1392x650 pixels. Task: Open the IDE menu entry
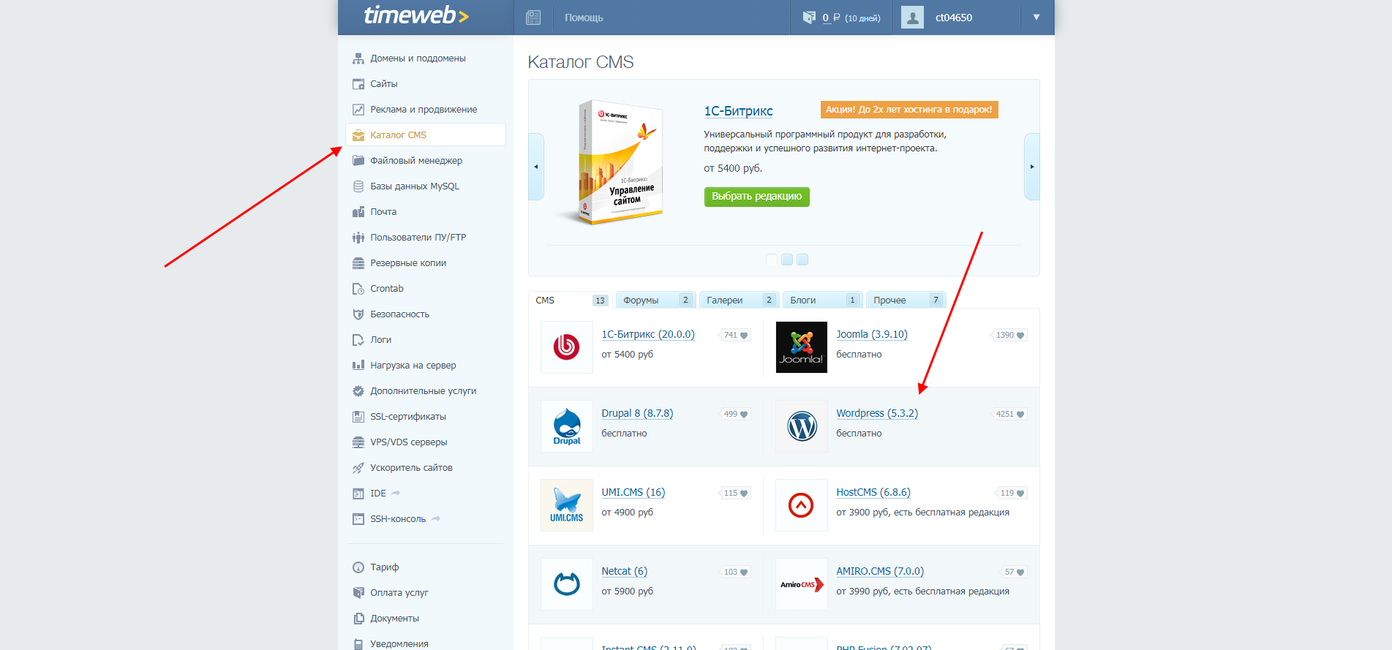377,494
